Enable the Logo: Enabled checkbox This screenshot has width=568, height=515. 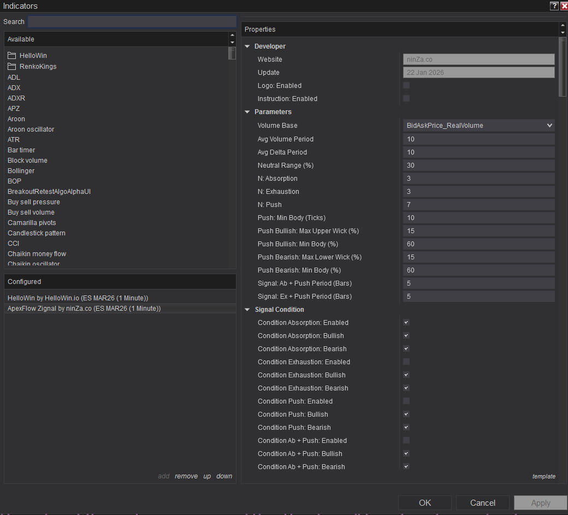pyautogui.click(x=406, y=86)
